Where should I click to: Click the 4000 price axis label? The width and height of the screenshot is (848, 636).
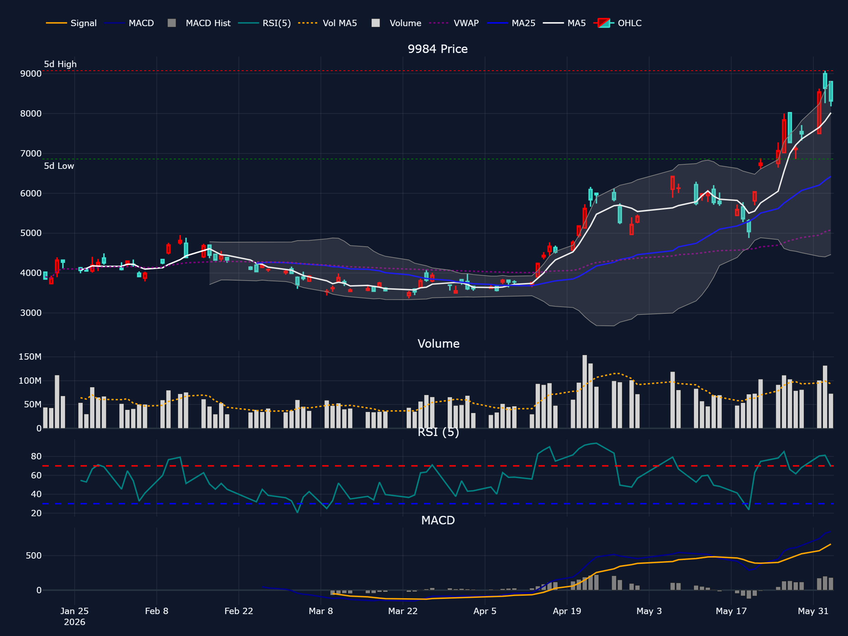click(x=31, y=273)
